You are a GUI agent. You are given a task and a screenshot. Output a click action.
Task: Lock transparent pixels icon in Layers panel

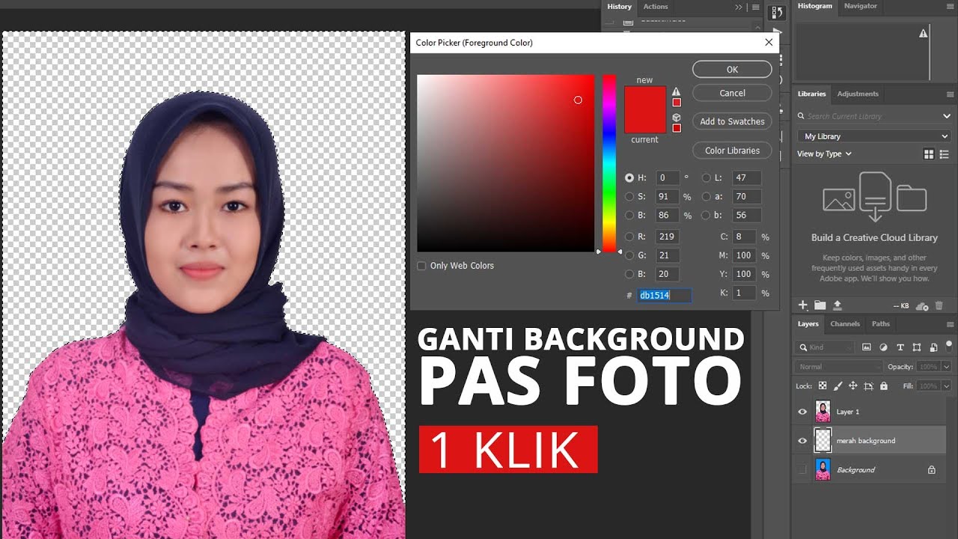click(x=823, y=386)
